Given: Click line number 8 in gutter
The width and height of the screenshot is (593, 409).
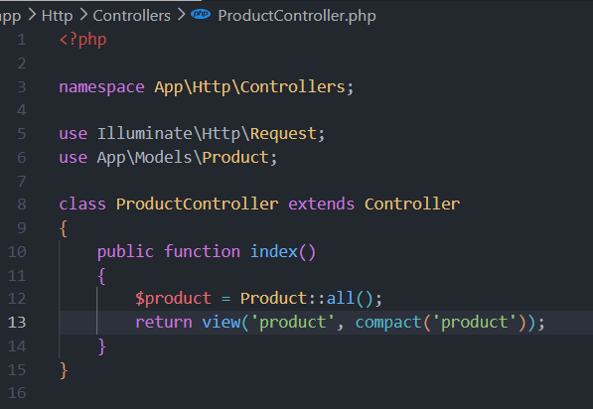Looking at the screenshot, I should 22,204.
